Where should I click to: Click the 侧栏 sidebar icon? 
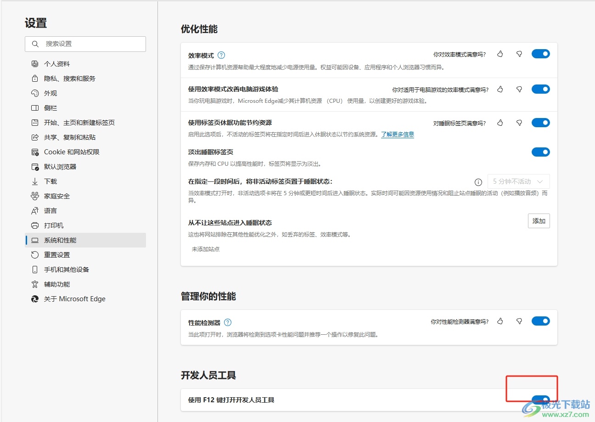tap(35, 108)
